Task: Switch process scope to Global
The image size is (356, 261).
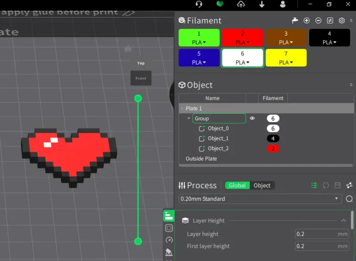Action: (x=237, y=185)
